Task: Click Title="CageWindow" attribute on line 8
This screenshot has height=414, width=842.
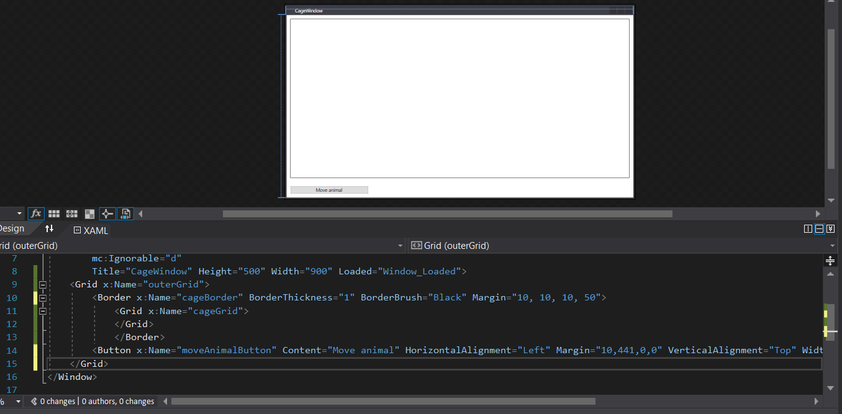Action: [x=142, y=271]
